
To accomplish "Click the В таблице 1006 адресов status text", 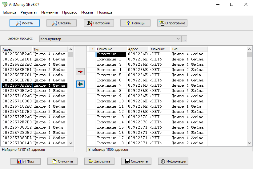I will [x=108, y=150].
